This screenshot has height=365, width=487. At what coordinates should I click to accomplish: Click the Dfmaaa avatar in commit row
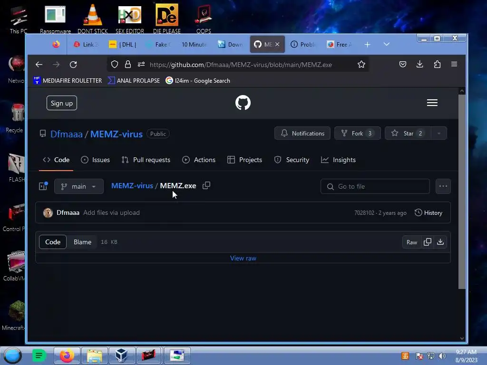pyautogui.click(x=48, y=212)
